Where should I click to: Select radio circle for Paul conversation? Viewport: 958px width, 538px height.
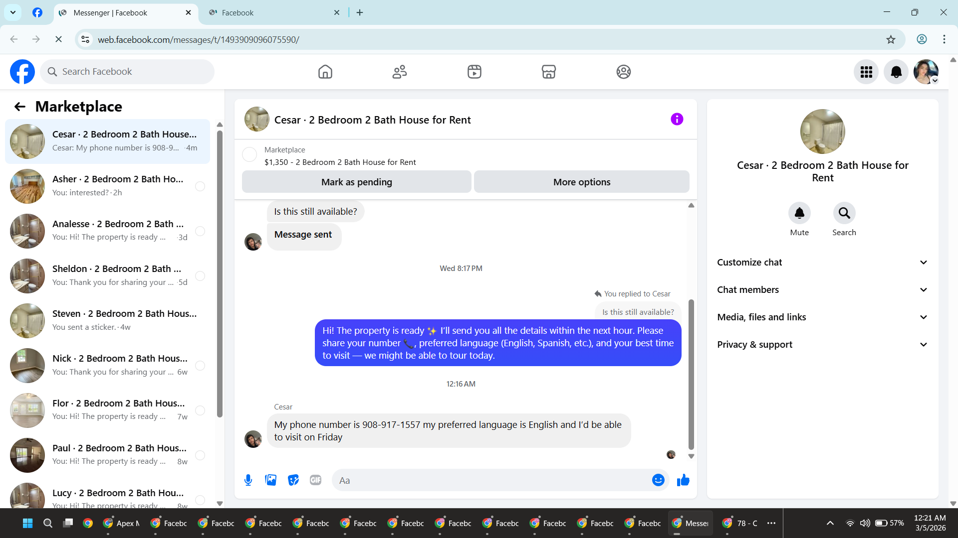(x=200, y=455)
